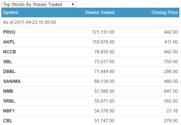The image size is (181, 125).
Task: Open the SRBL stock entry
Action: (9, 101)
